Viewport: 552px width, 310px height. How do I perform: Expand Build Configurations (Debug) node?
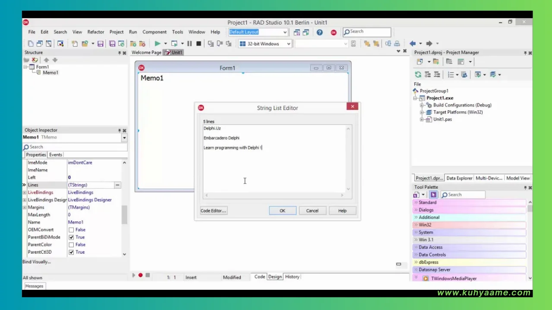[x=422, y=105]
